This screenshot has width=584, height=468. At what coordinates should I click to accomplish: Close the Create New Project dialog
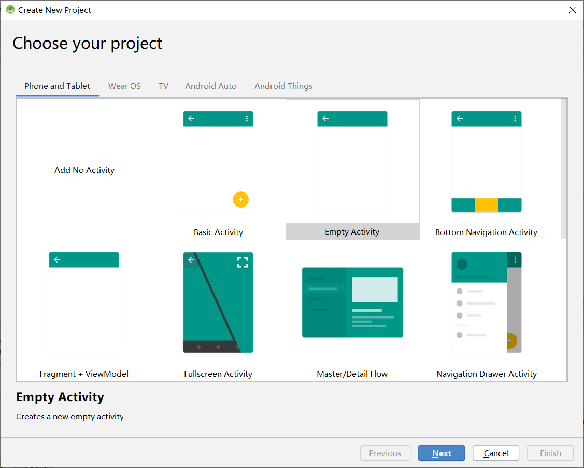click(x=573, y=10)
